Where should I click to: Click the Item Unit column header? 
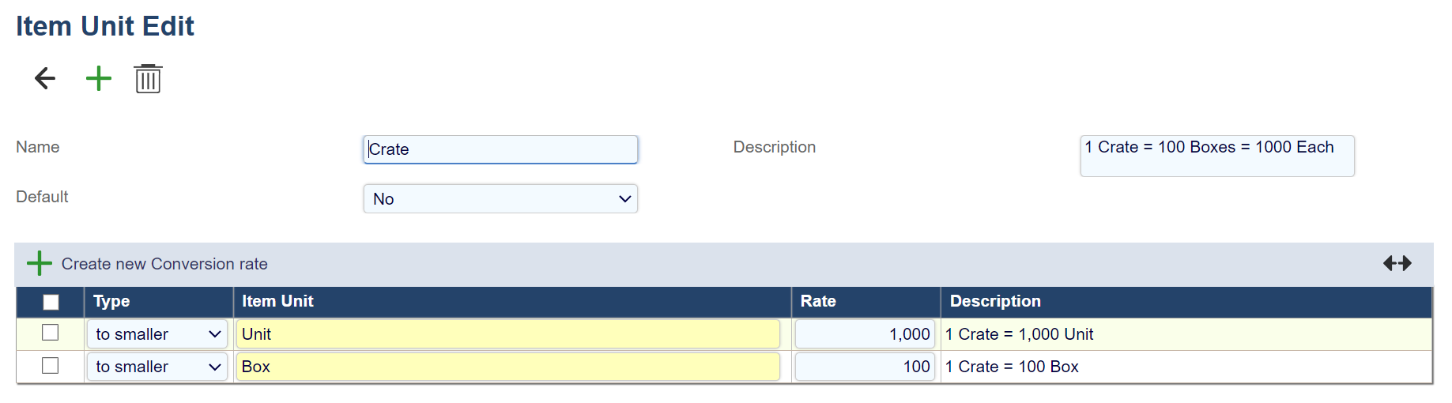click(x=277, y=301)
